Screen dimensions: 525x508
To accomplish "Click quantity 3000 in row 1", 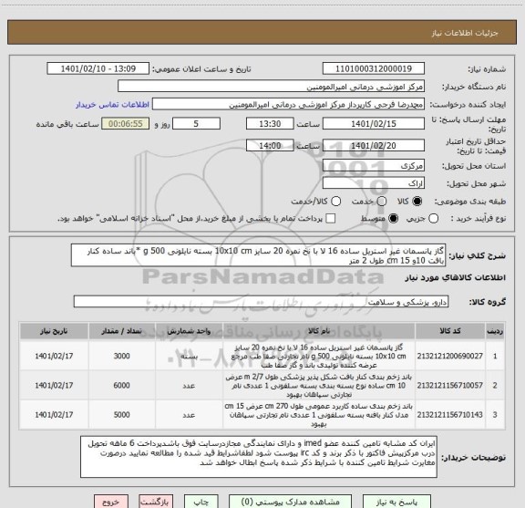I will click(121, 356).
